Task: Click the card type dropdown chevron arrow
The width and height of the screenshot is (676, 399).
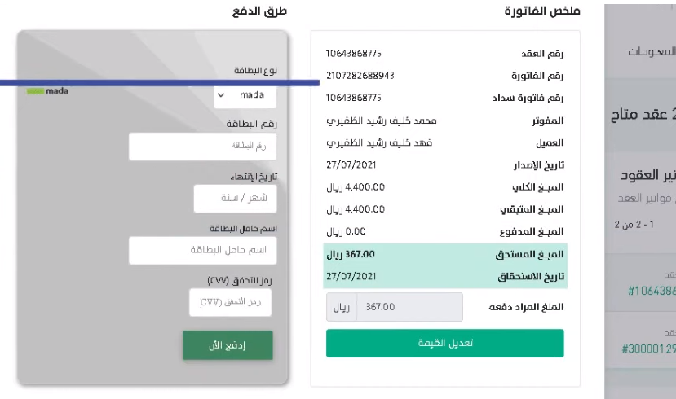Action: (221, 95)
